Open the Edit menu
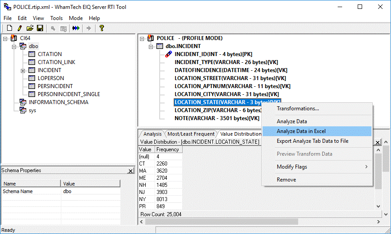Screen dimensions: 391x234 (22, 18)
